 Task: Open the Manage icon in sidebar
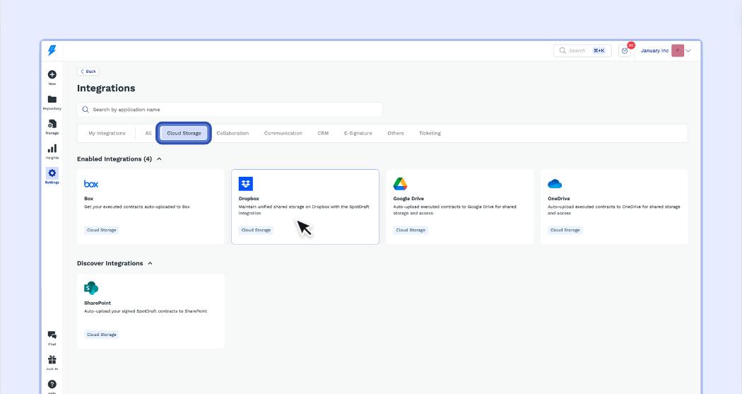tap(52, 124)
